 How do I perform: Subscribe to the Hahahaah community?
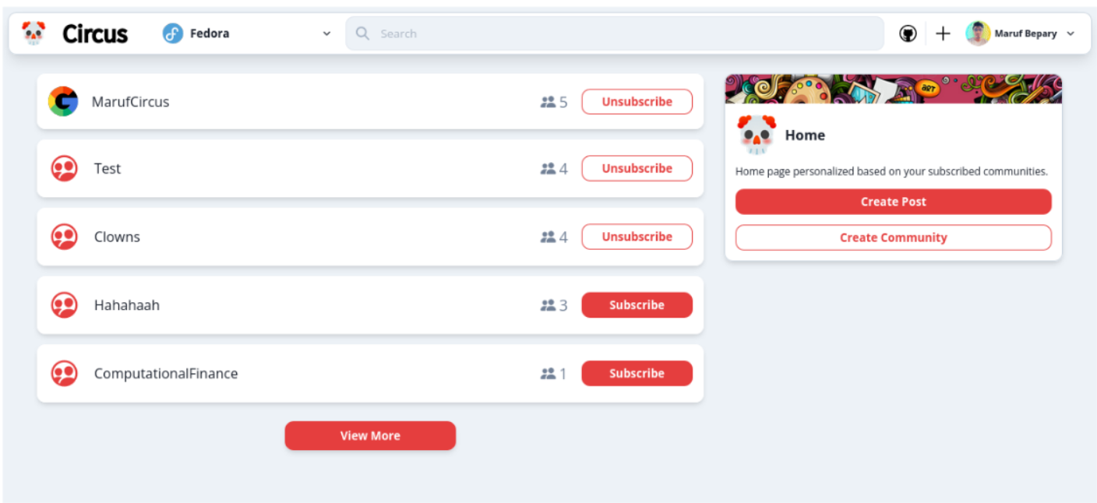coord(637,305)
